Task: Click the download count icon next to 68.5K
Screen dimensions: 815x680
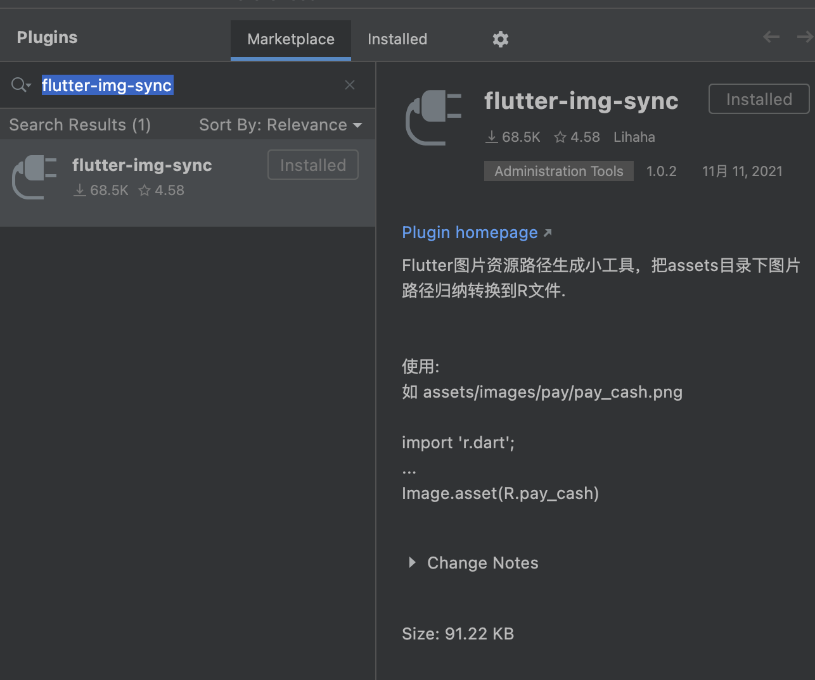Action: (x=491, y=137)
